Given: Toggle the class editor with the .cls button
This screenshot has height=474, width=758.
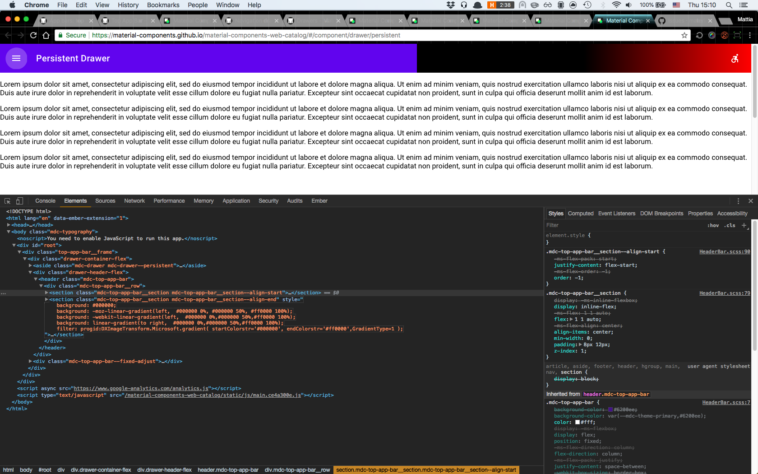Looking at the screenshot, I should (730, 225).
